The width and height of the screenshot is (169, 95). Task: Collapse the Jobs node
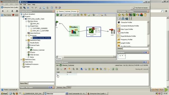(x=26, y=47)
